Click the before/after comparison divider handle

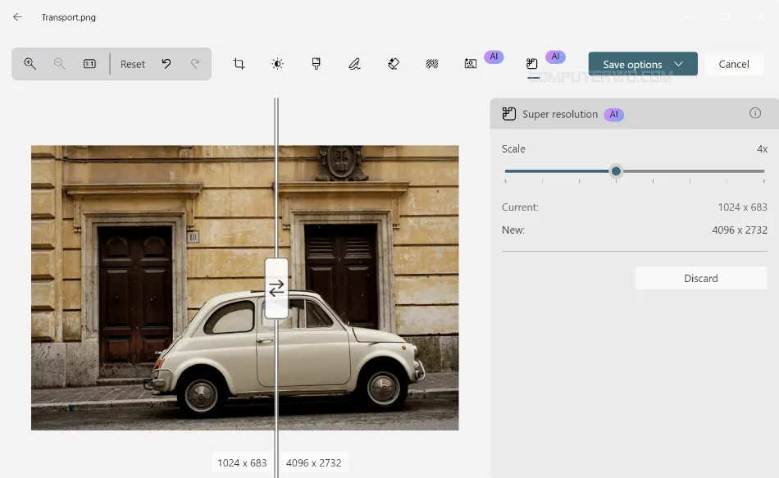point(276,288)
